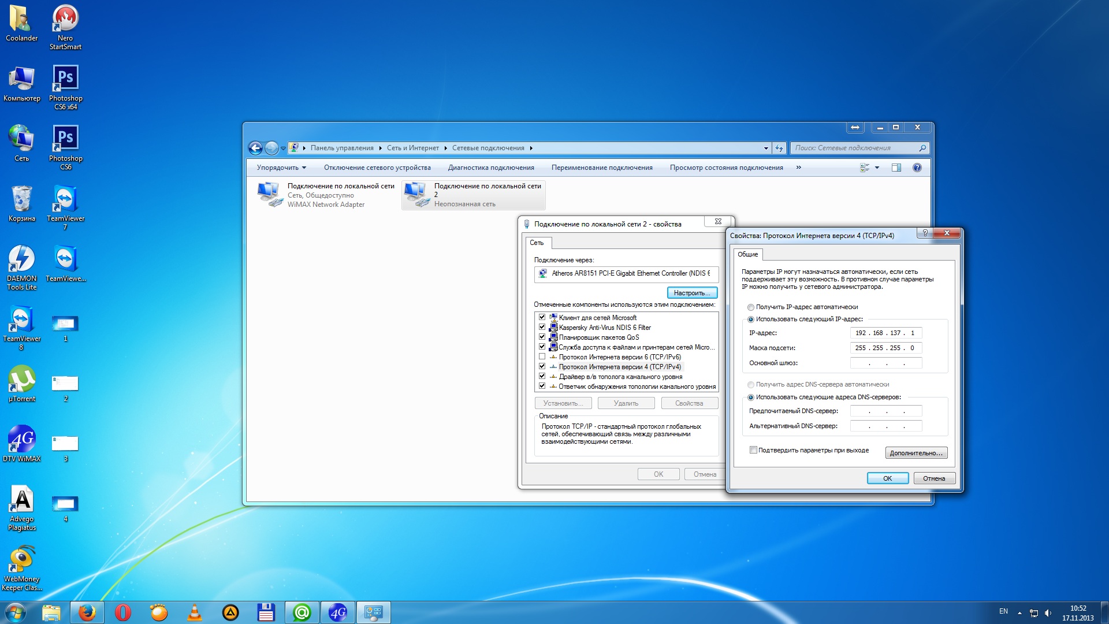Switch to the Общие tab
The width and height of the screenshot is (1109, 624).
coord(747,254)
